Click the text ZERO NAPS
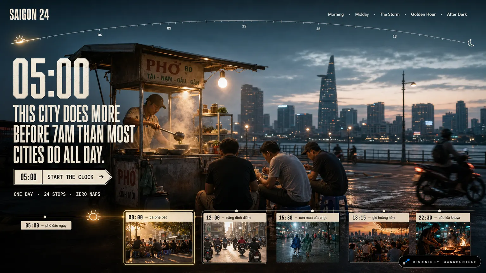This screenshot has width=486, height=273. tap(88, 194)
